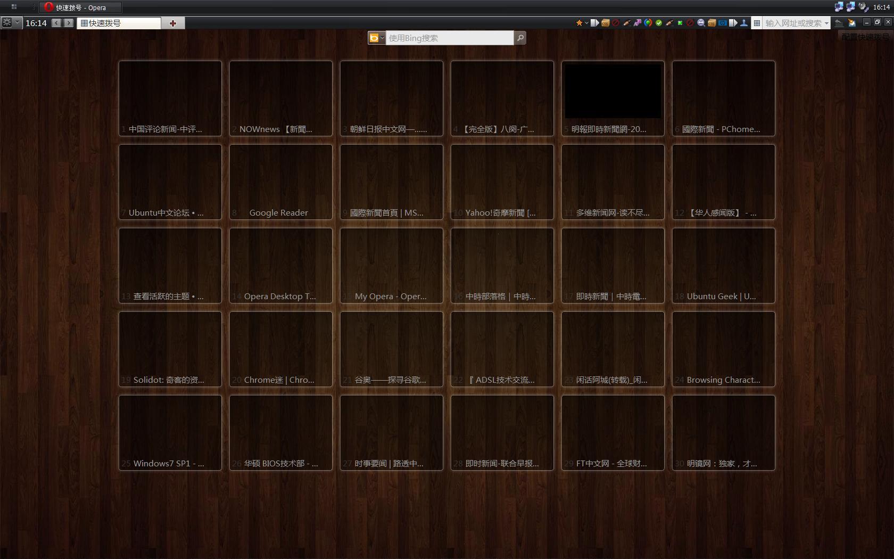Open the closed tabs trash icon
This screenshot has width=894, height=559.
tap(839, 23)
